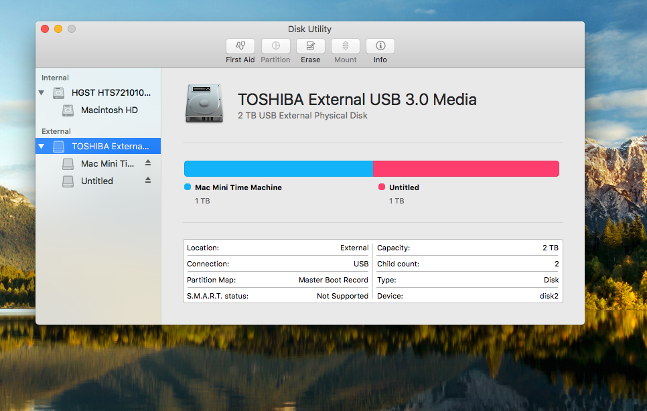Viewport: 647px width, 411px height.
Task: Click the Partition toolbar button
Action: pos(276,46)
